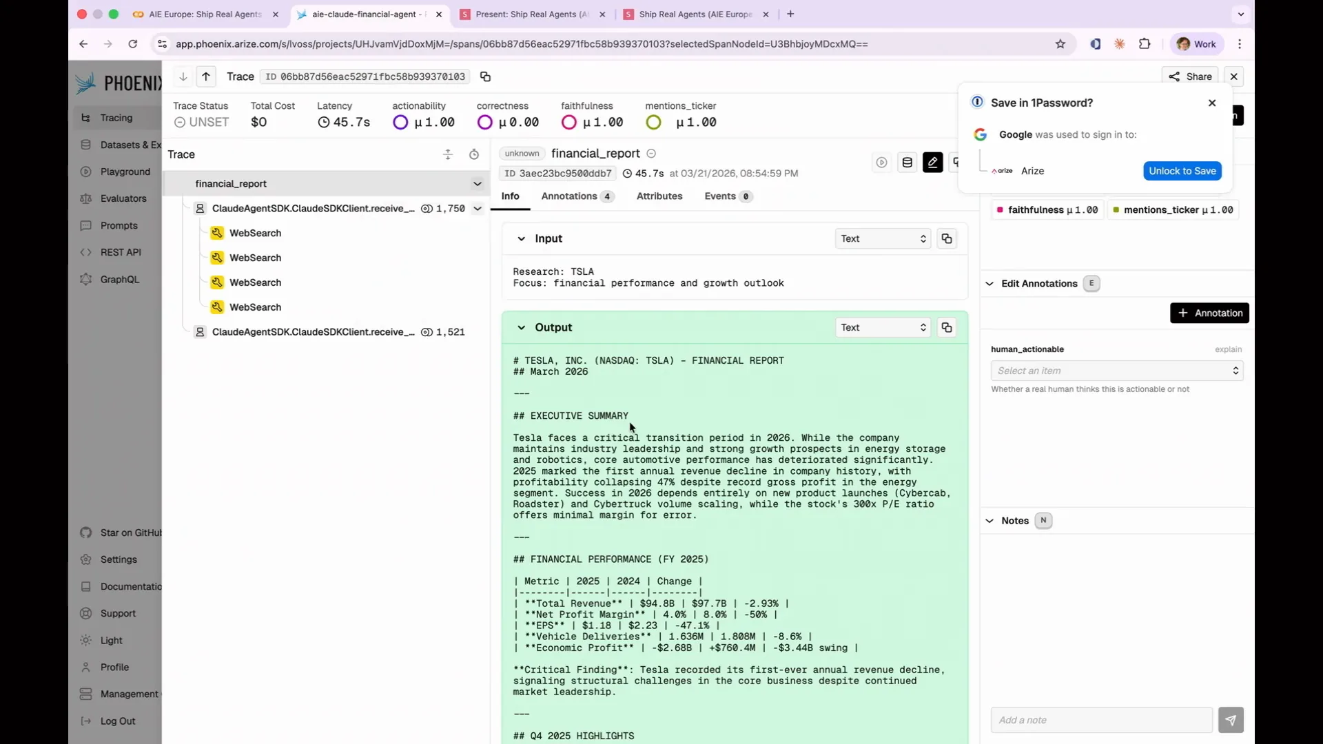Open Documentation from the sidebar
Screen dimensions: 1323x744
tap(121, 586)
